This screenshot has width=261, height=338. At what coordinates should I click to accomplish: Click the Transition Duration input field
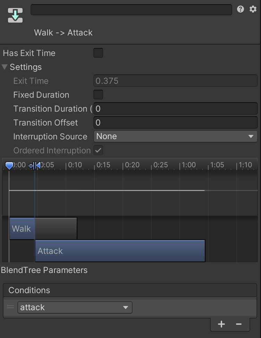tap(175, 108)
